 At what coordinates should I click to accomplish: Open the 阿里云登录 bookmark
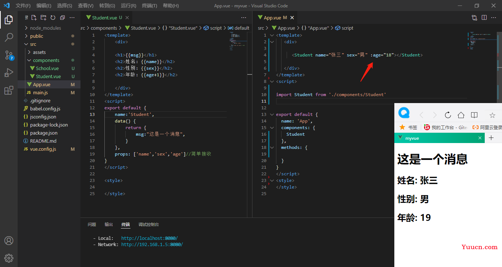[x=487, y=127]
